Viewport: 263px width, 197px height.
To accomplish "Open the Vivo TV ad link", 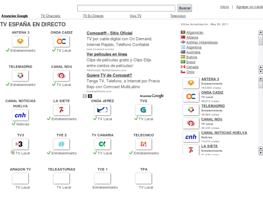I will 136,16.
